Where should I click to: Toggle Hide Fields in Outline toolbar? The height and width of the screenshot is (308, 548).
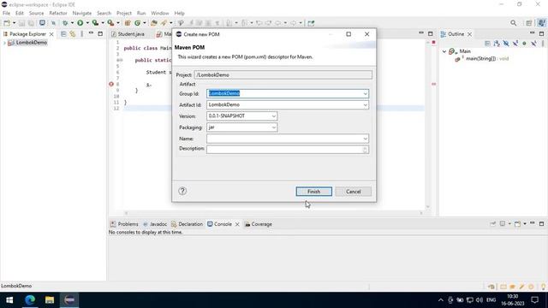coord(506,44)
